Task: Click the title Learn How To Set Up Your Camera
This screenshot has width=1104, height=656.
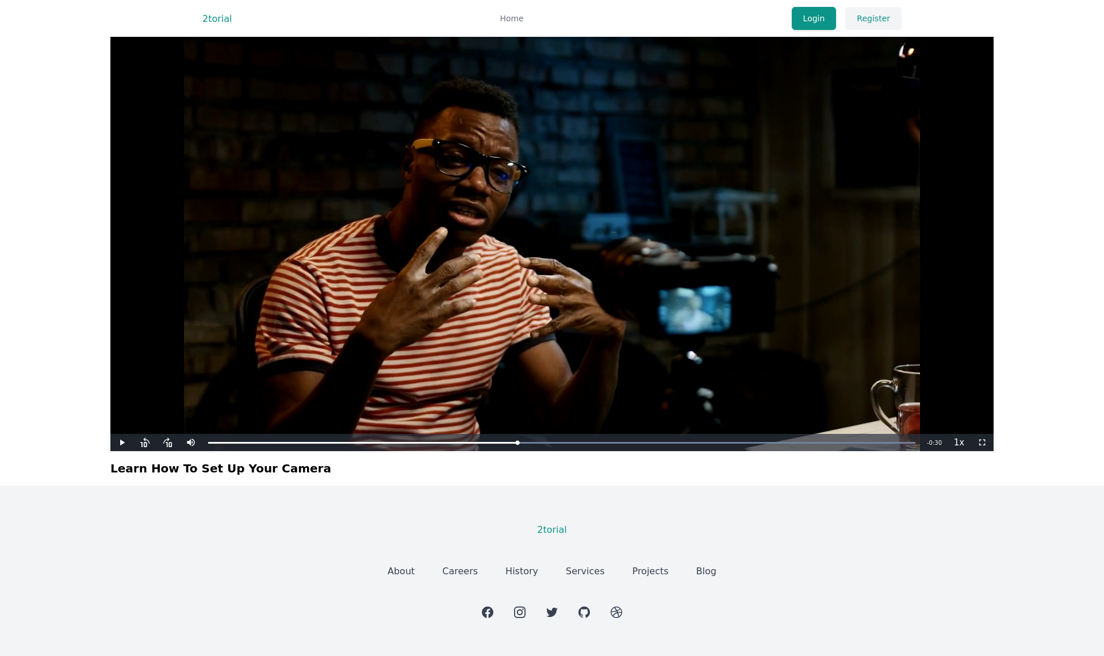Action: point(221,468)
